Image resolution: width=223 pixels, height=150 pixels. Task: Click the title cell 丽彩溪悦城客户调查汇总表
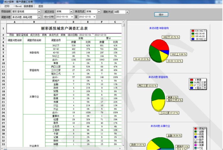point(64,28)
